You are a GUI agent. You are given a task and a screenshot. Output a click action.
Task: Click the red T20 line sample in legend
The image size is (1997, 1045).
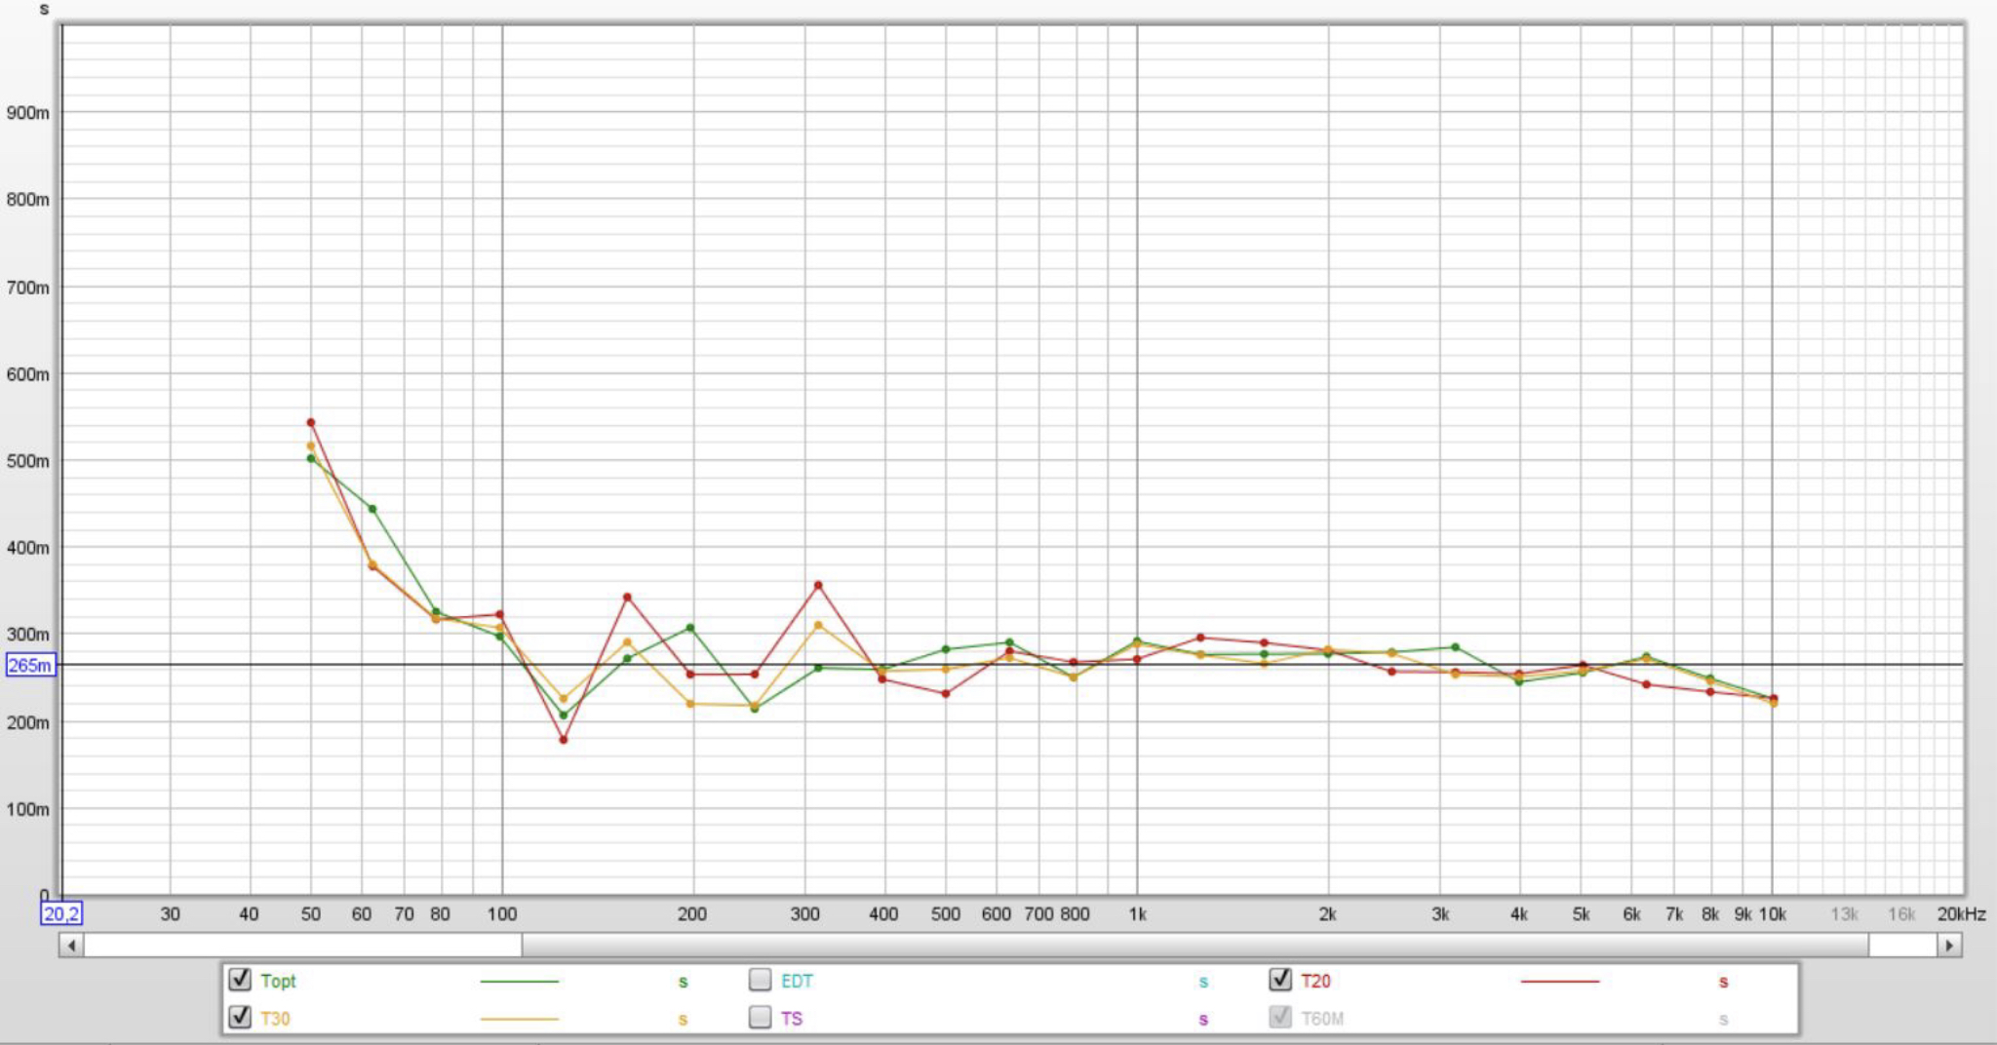[x=1559, y=982]
